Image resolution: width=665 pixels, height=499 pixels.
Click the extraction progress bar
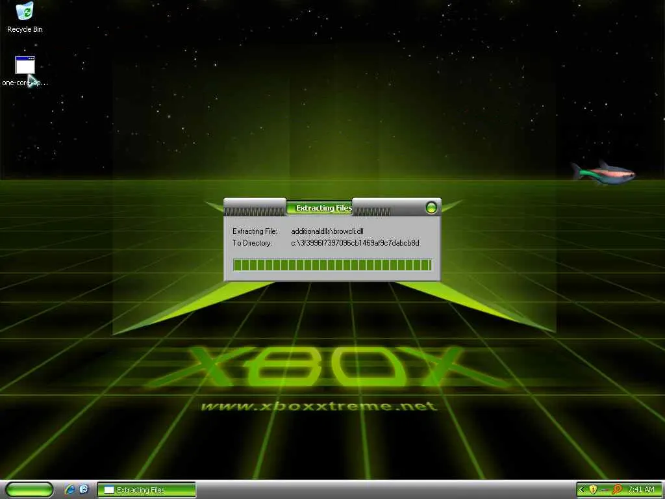332,265
